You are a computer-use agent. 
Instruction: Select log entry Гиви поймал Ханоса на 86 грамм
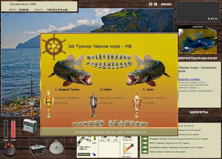(x=168, y=152)
